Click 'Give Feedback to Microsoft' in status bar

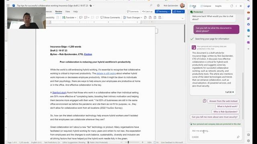[x=172, y=142]
